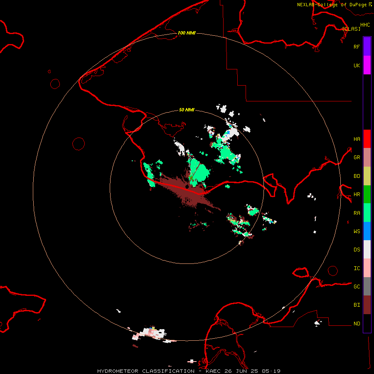Click the "WS" legend label

pyautogui.click(x=357, y=231)
